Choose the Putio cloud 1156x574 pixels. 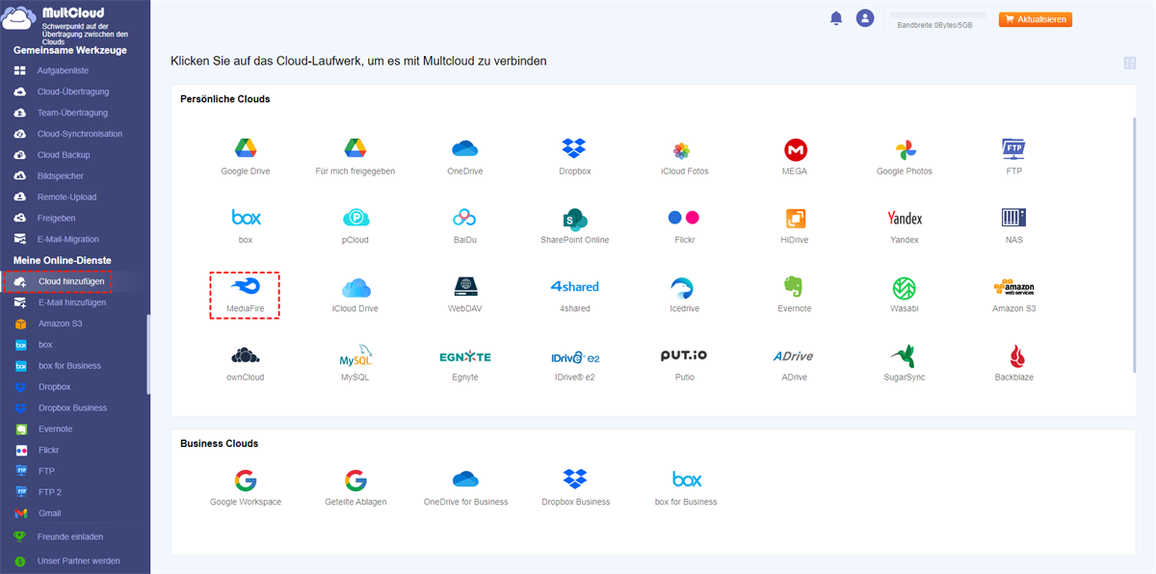pyautogui.click(x=684, y=355)
